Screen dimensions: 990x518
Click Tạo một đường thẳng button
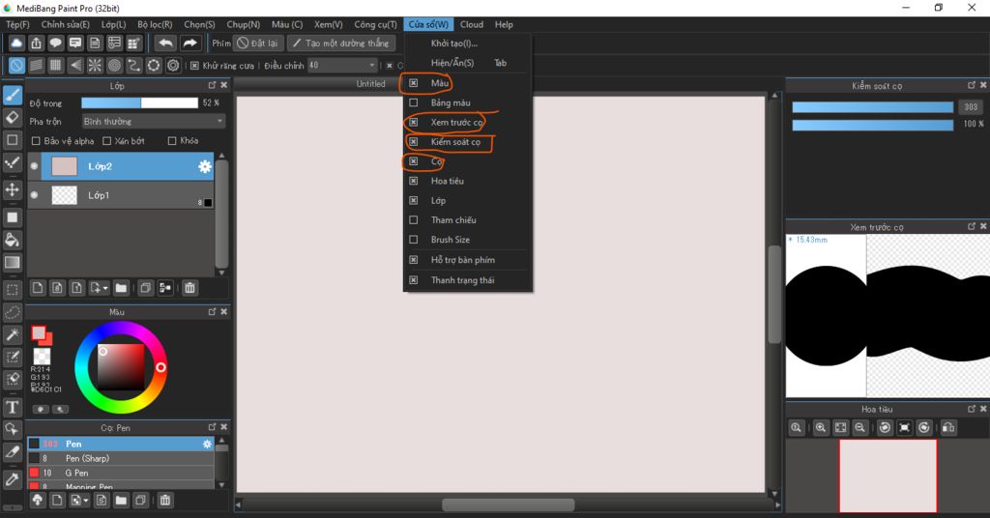[341, 43]
